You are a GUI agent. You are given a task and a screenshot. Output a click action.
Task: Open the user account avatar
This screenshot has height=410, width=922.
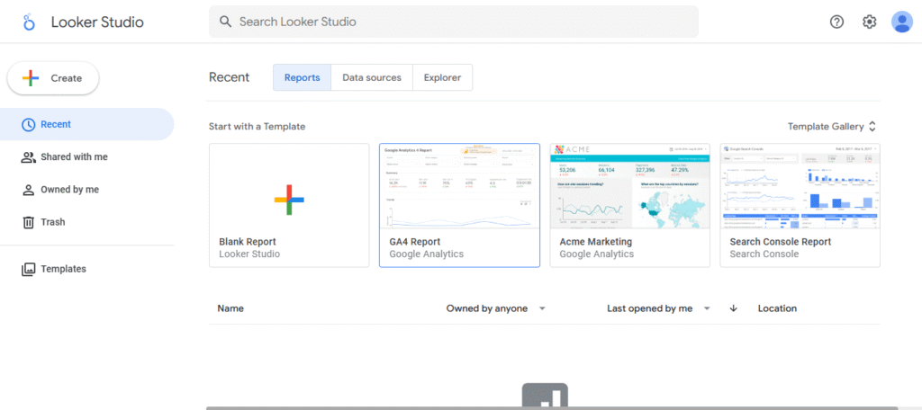tap(901, 22)
